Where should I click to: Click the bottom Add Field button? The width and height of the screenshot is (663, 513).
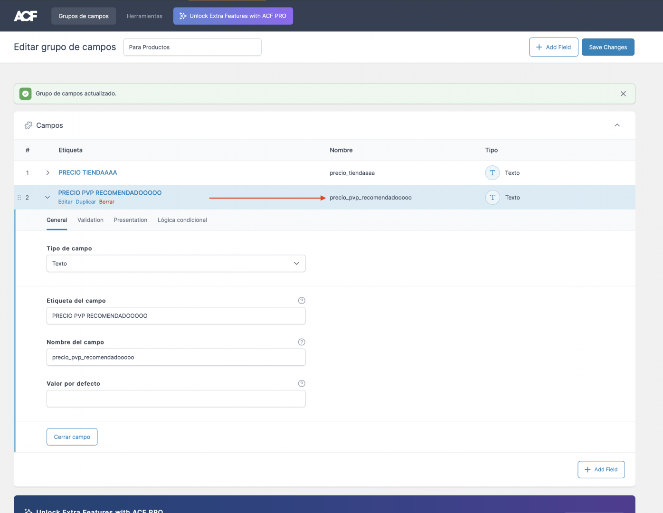click(x=601, y=470)
